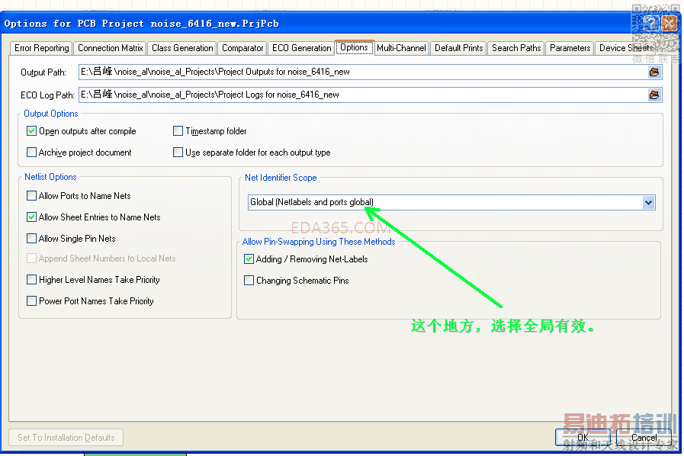
Task: Browse for Output Path folder icon
Action: (x=654, y=72)
